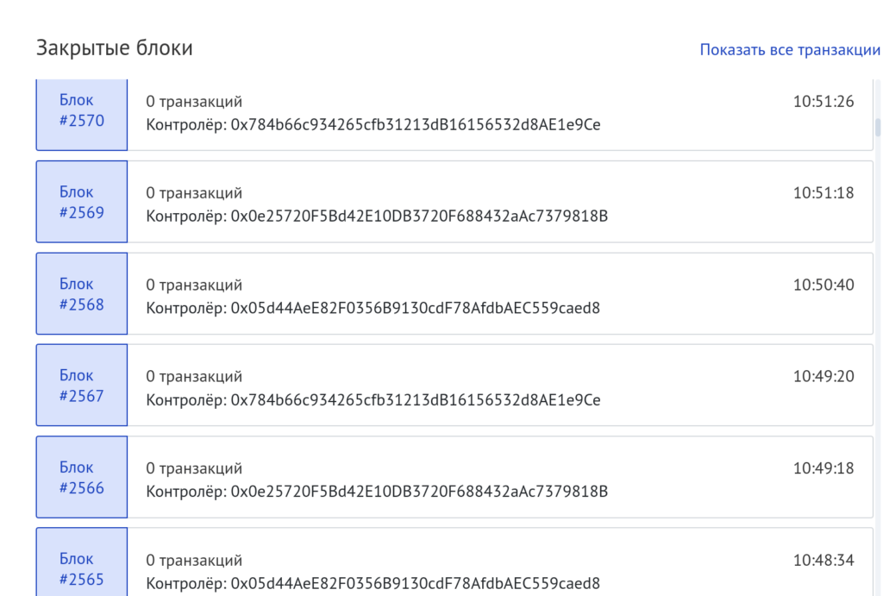Click controller address of block #2565
The width and height of the screenshot is (883, 596).
point(415,583)
